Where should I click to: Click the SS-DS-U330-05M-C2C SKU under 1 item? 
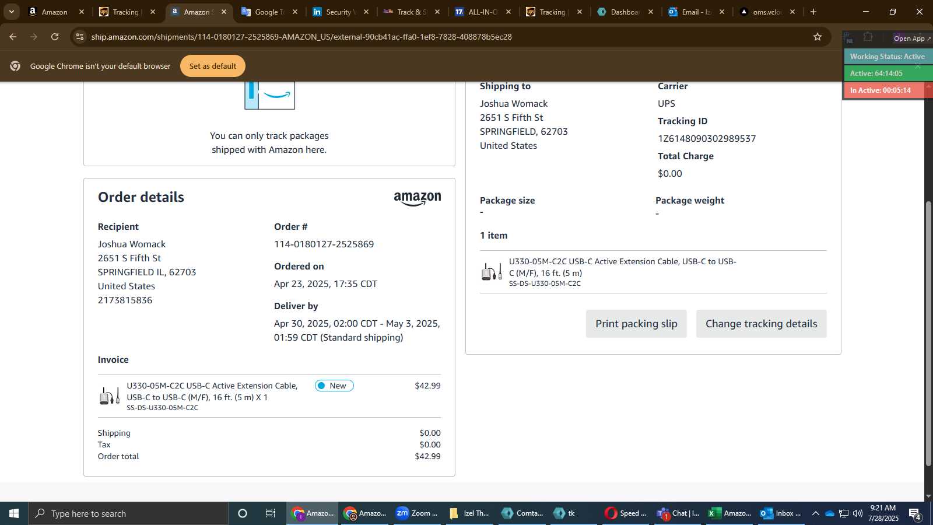tap(545, 283)
